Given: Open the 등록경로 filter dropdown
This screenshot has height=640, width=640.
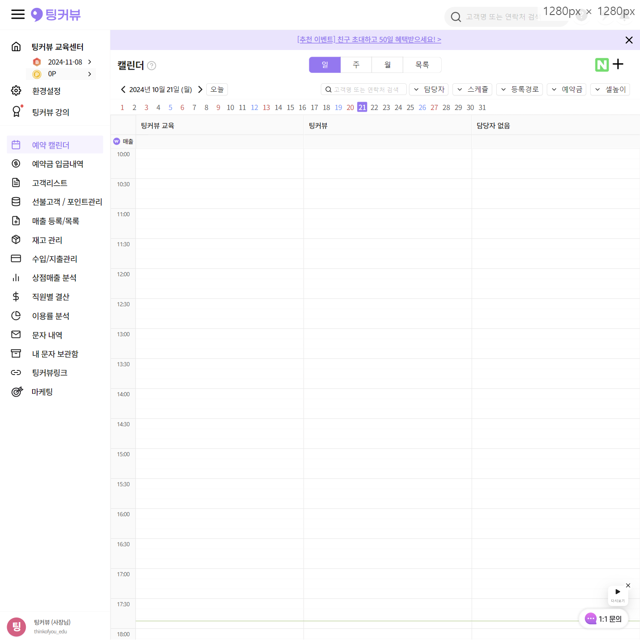Looking at the screenshot, I should pos(520,89).
